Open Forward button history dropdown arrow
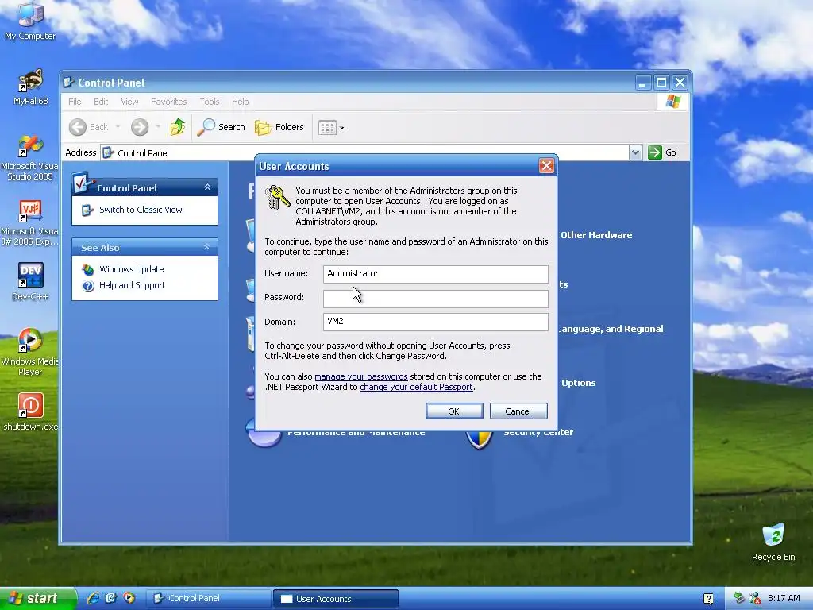This screenshot has height=610, width=813. pyautogui.click(x=158, y=127)
